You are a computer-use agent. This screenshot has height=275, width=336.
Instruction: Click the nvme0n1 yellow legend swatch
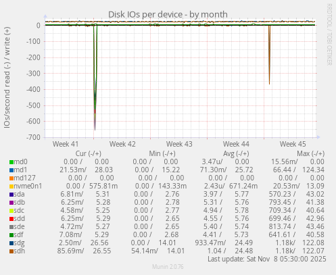(11, 186)
